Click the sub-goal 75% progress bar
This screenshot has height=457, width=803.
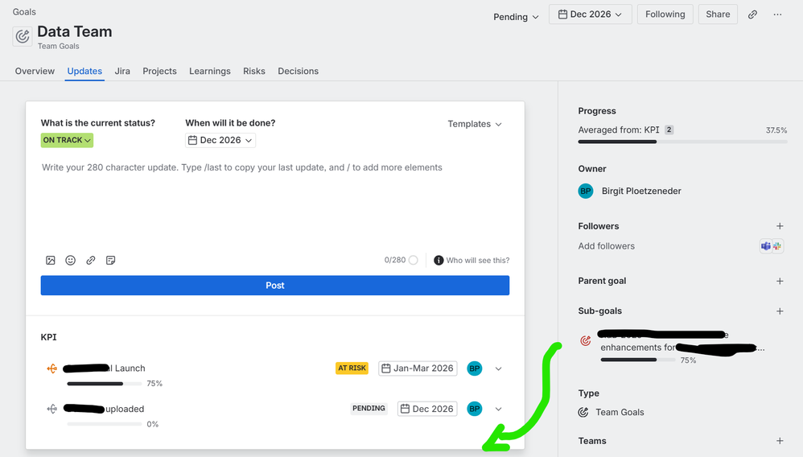637,360
